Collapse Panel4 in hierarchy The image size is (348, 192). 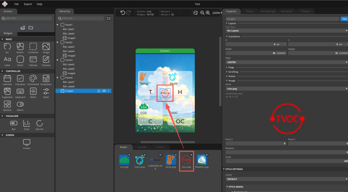[57, 78]
